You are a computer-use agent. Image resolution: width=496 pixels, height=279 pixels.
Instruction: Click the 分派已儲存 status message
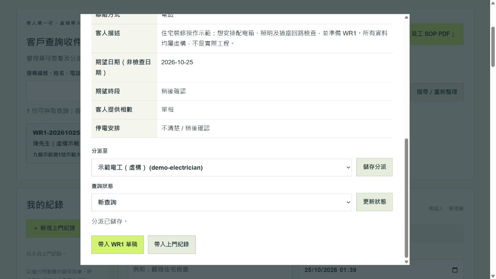point(110,221)
